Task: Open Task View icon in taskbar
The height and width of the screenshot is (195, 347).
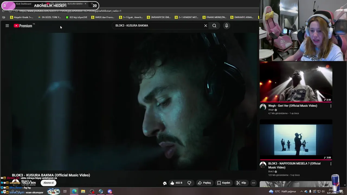Action: pyautogui.click(x=65, y=191)
